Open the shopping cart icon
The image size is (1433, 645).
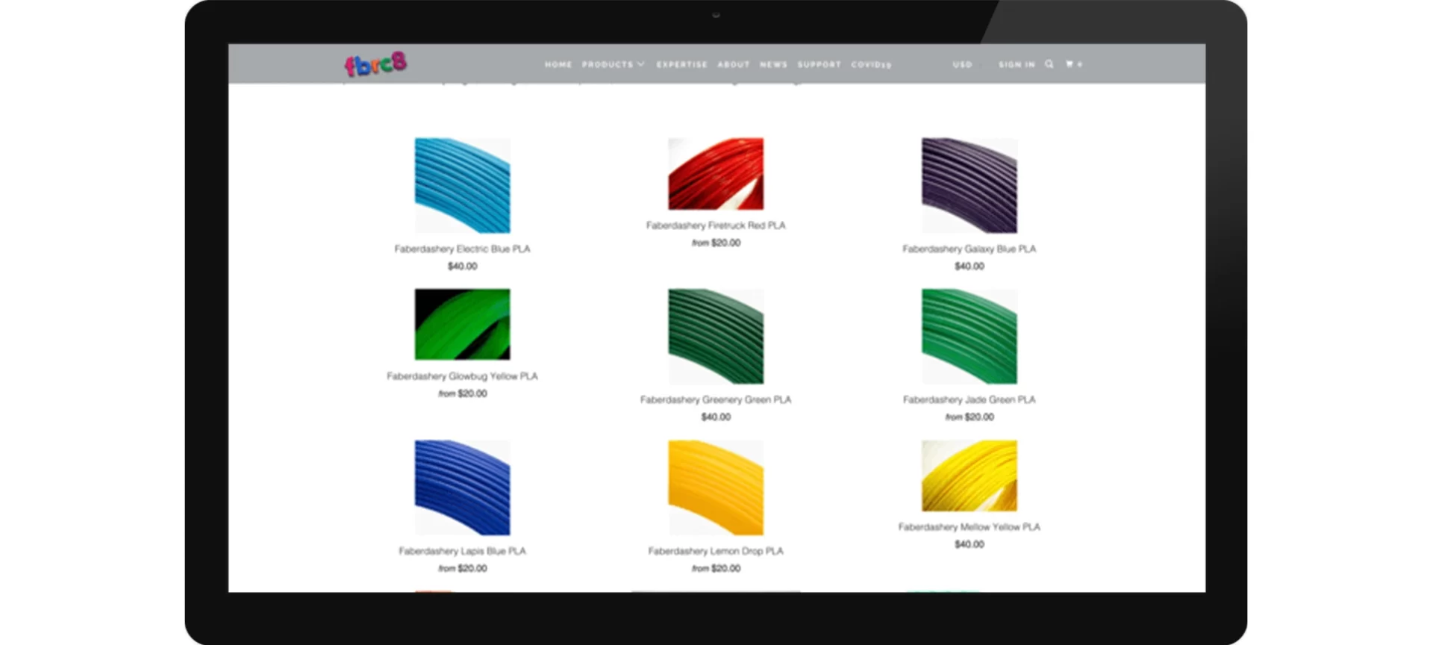(x=1073, y=64)
